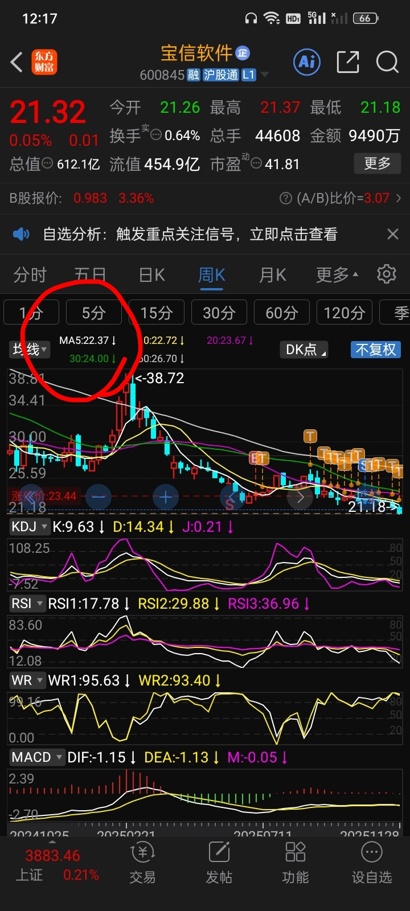Select the 15分 period
This screenshot has width=410, height=911.
[x=156, y=313]
